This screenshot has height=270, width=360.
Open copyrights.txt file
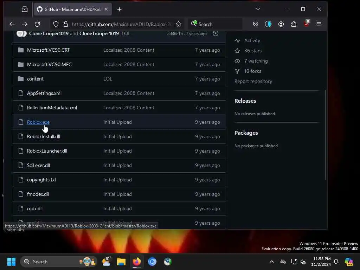tap(41, 180)
